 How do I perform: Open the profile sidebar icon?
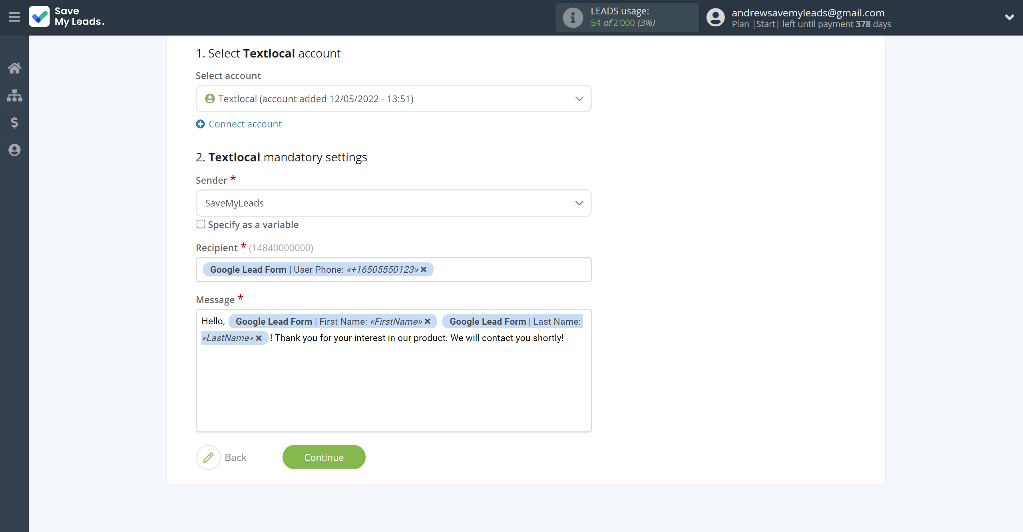[x=14, y=150]
